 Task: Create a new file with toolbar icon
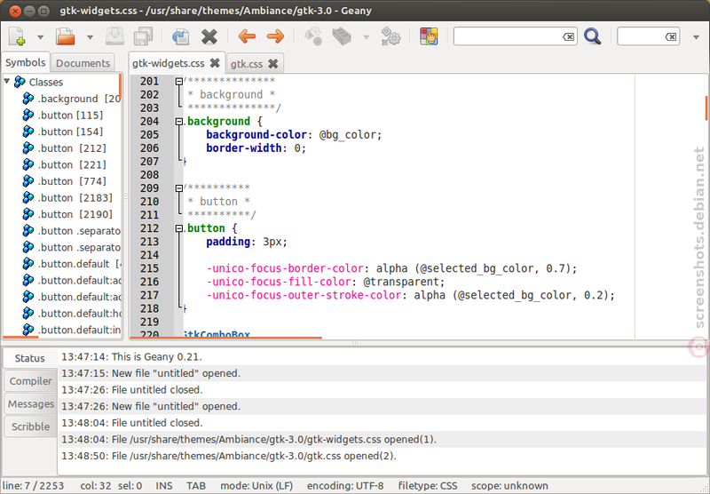[17, 36]
